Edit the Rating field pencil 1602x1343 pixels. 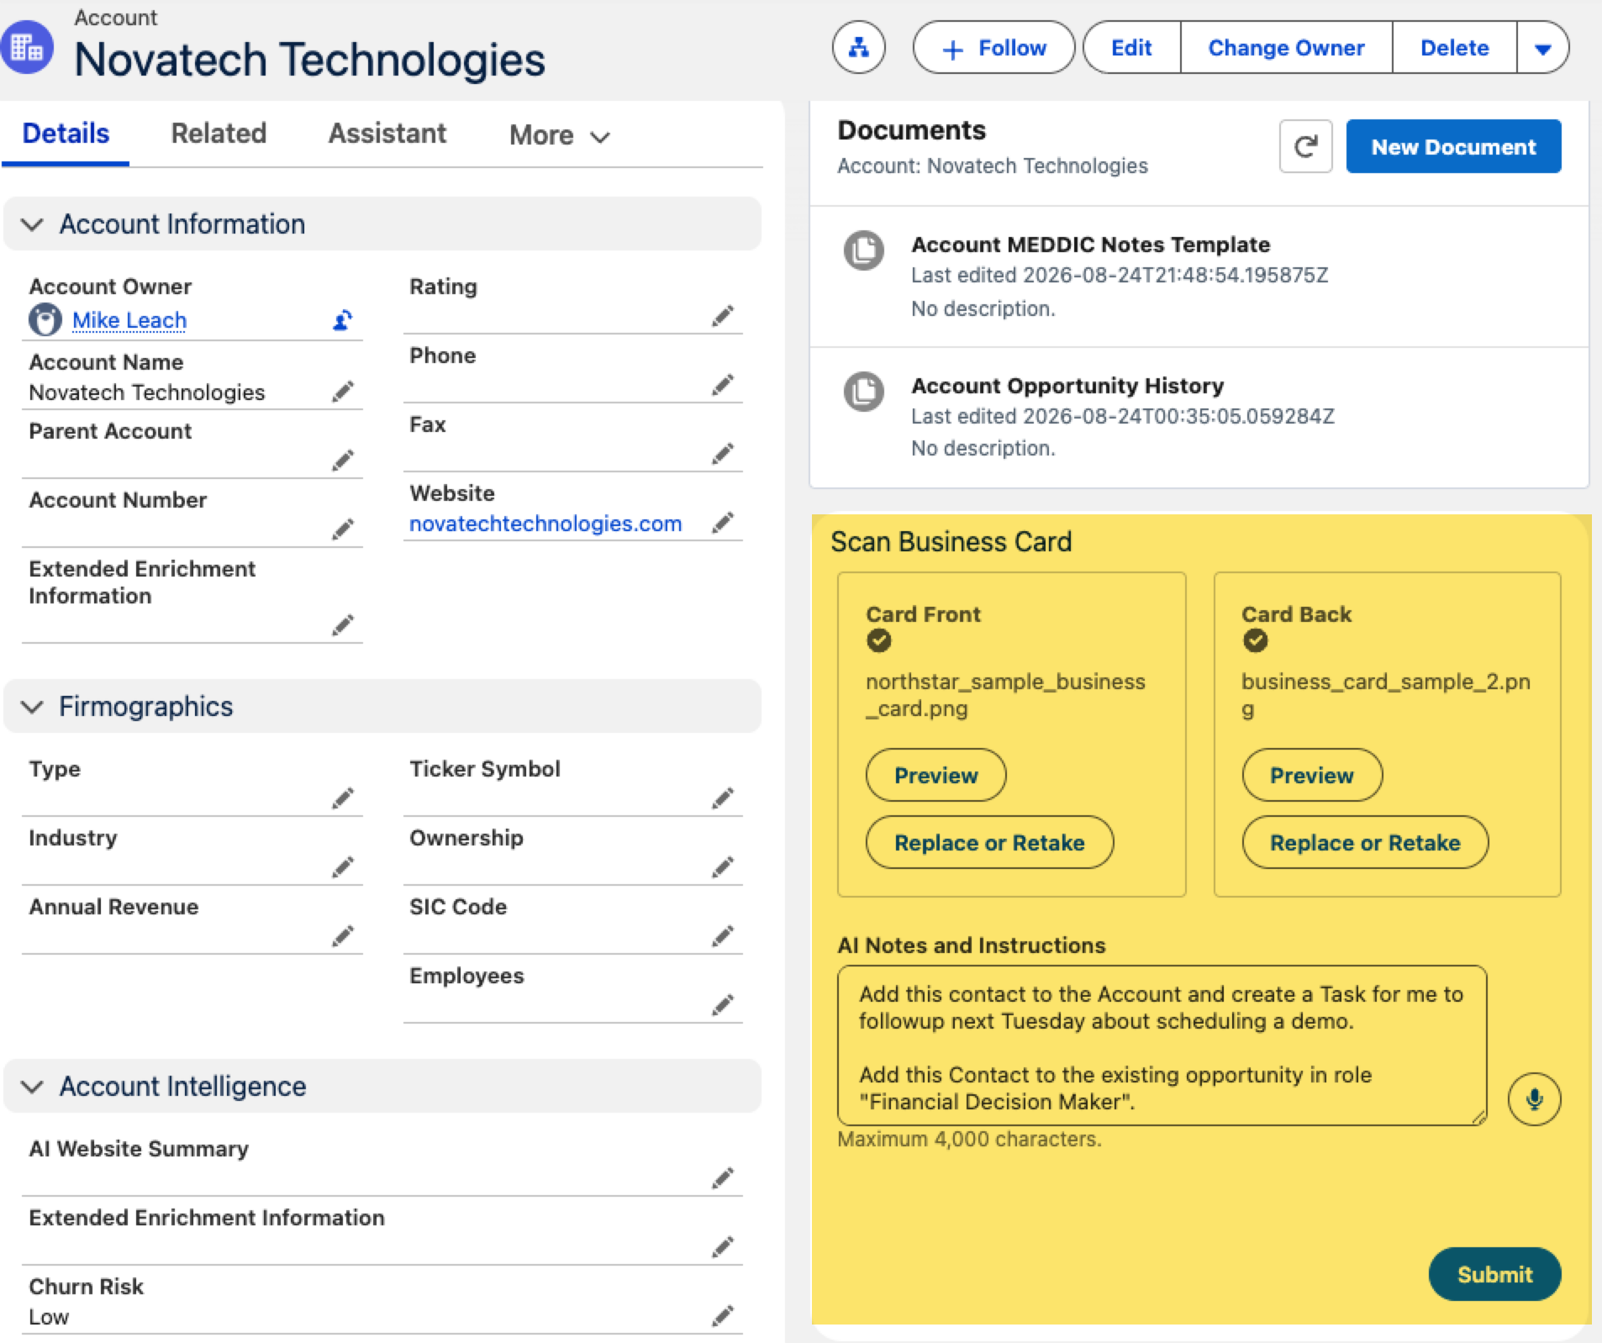tap(723, 315)
